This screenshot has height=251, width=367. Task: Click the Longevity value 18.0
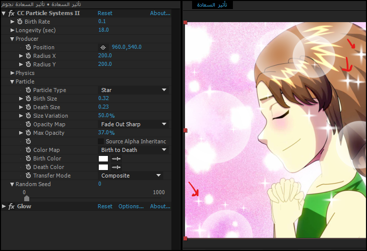[x=103, y=30]
